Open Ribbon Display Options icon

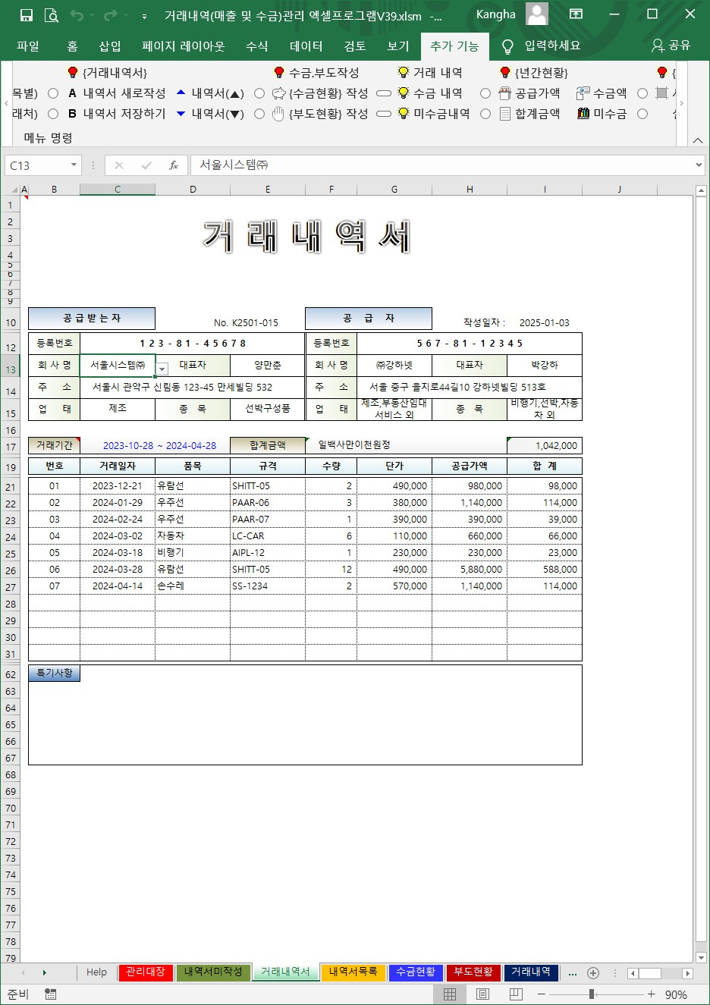(576, 14)
